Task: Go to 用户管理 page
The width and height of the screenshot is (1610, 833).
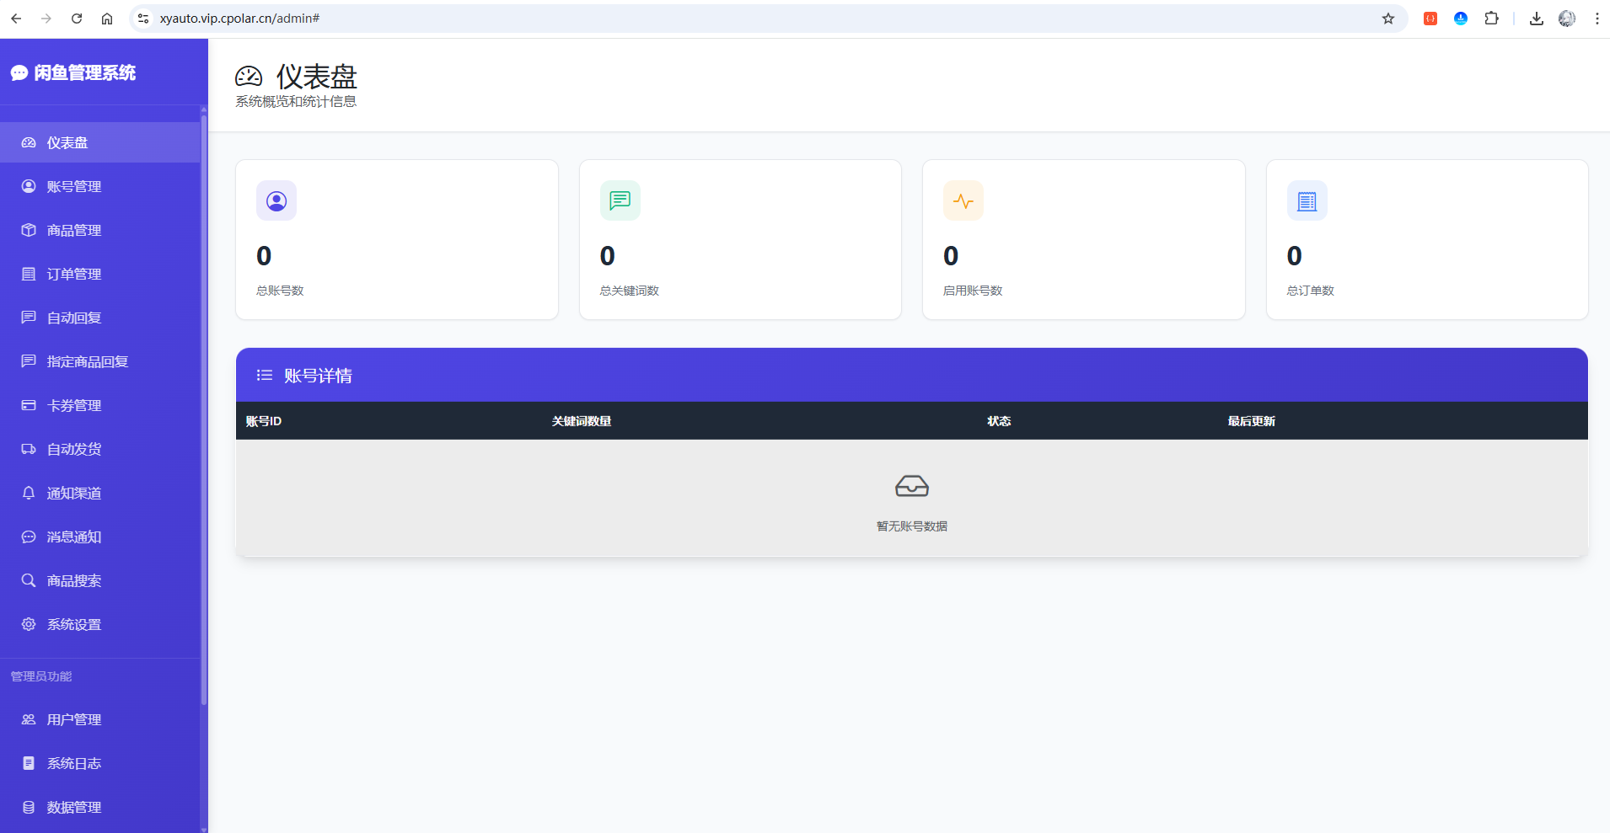Action: click(100, 719)
